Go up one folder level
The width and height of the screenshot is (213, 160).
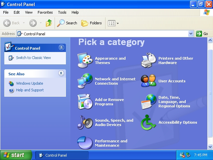coord(49,23)
